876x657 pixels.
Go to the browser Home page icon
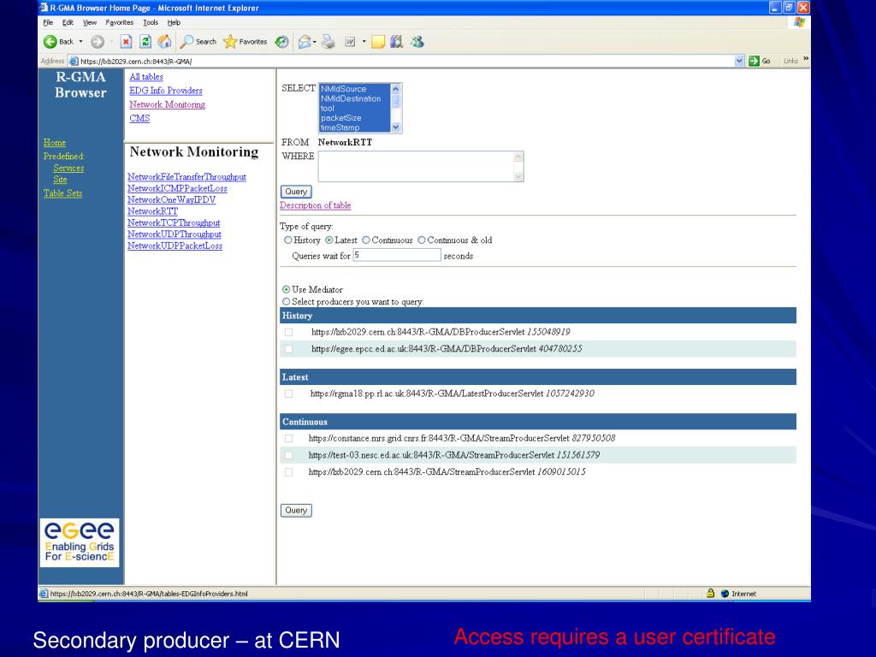tap(164, 42)
